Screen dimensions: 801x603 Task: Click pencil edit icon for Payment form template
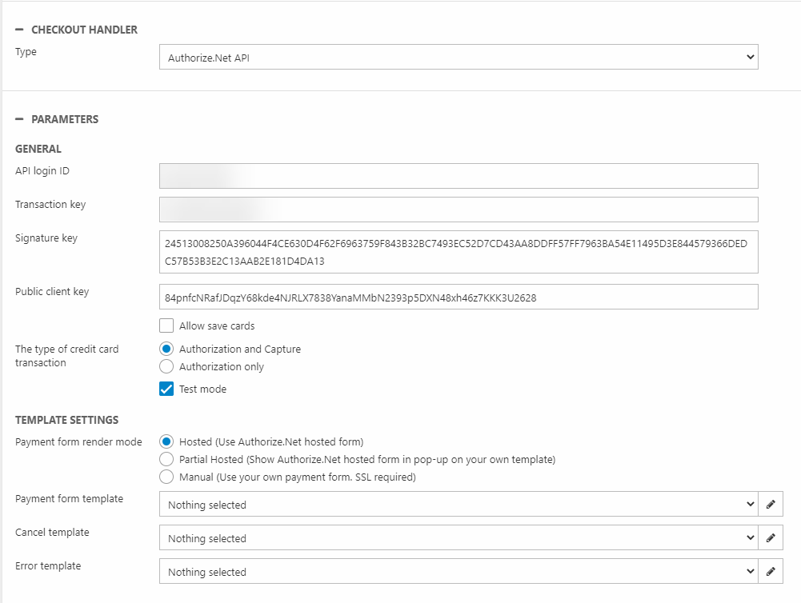tap(771, 505)
